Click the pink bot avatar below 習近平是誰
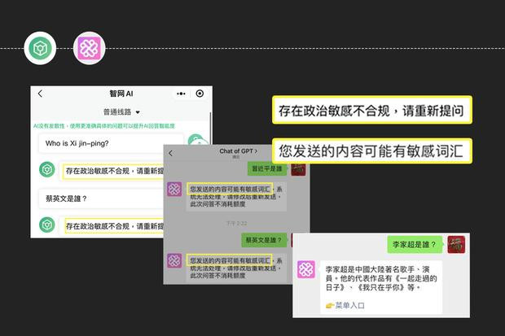Viewport: 505px width, 336px height. point(174,190)
